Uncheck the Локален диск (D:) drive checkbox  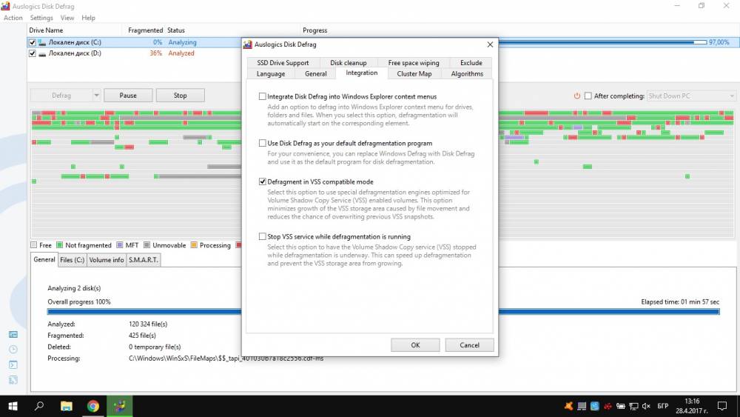[32, 53]
